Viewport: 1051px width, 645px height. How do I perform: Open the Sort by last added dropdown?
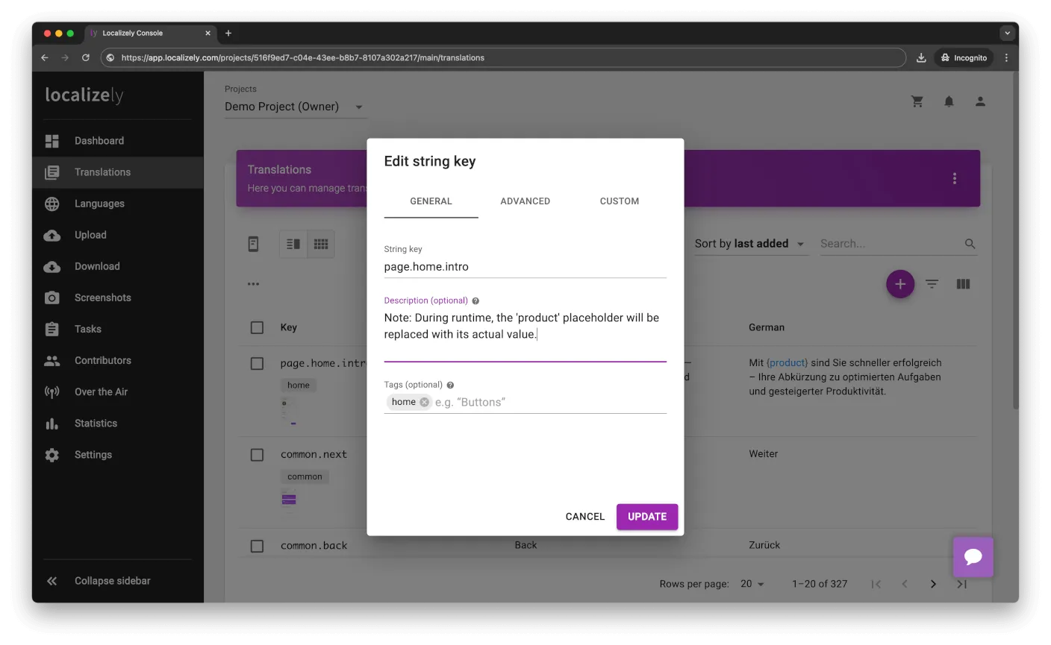(x=750, y=244)
